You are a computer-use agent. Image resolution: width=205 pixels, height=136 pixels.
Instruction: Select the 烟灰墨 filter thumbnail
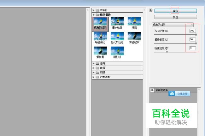[x=100, y=52]
